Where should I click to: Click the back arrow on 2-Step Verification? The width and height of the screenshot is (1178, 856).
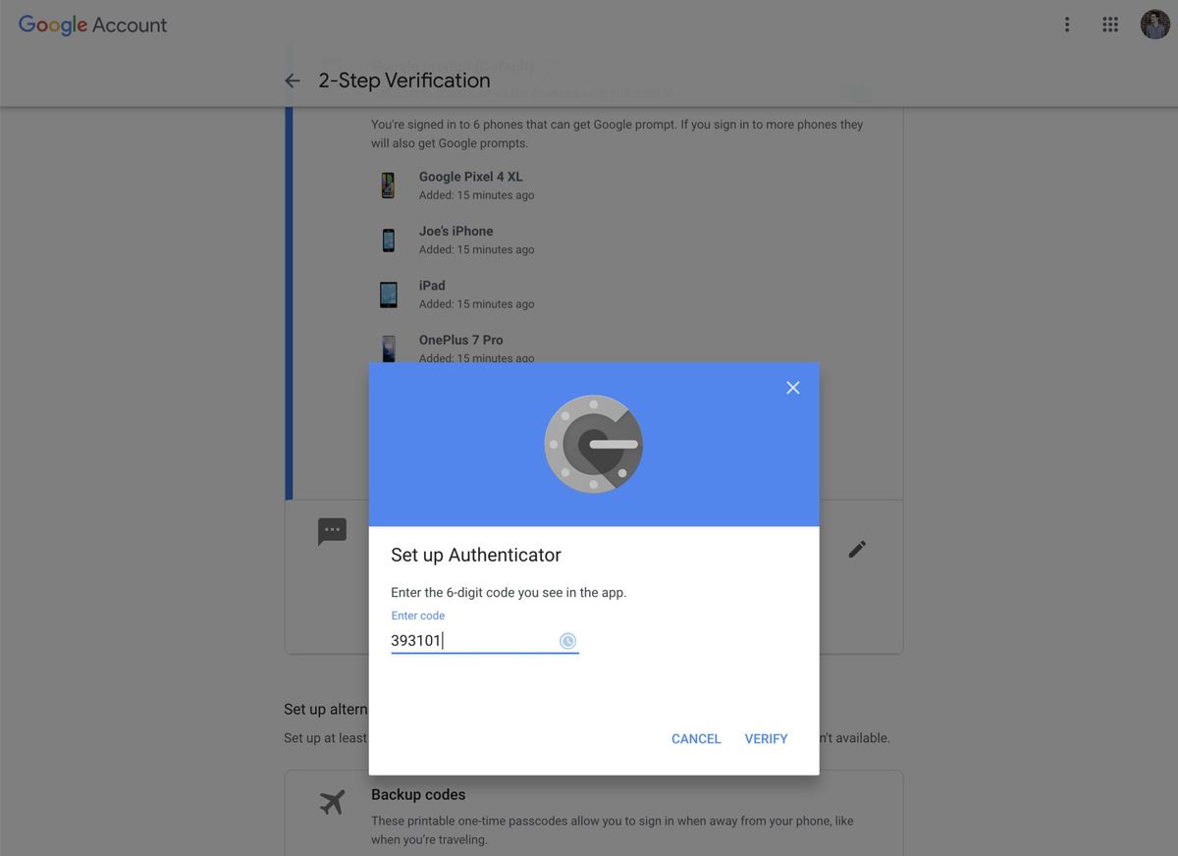pos(292,80)
